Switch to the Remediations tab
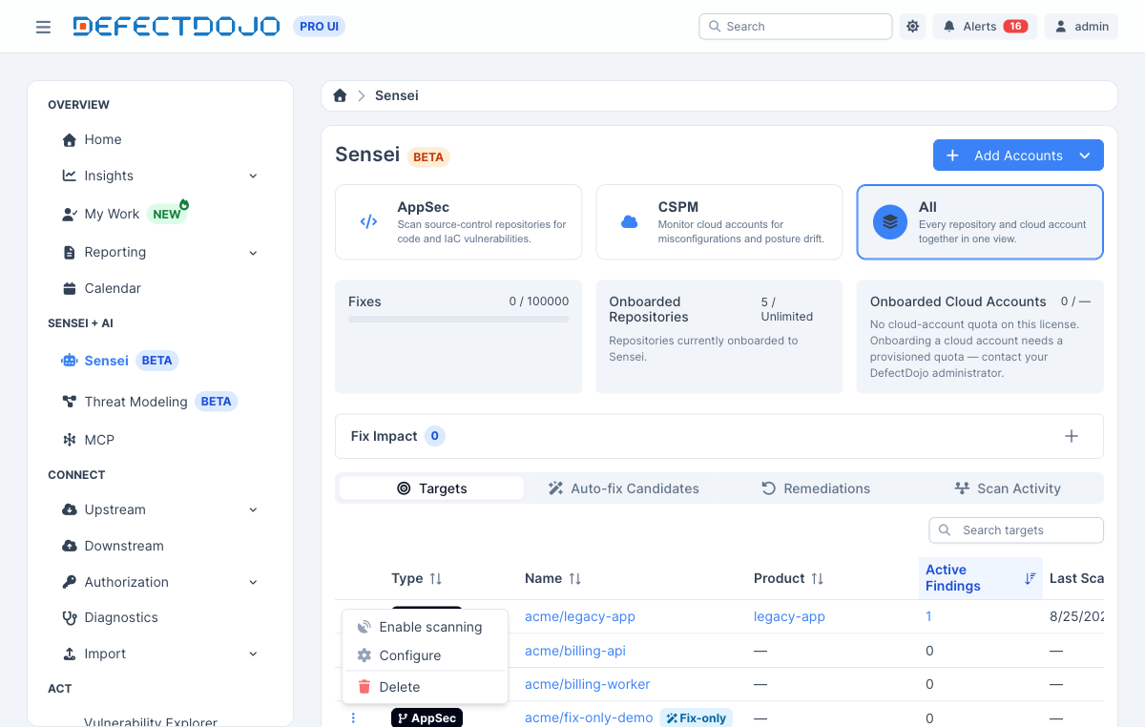 [x=816, y=488]
